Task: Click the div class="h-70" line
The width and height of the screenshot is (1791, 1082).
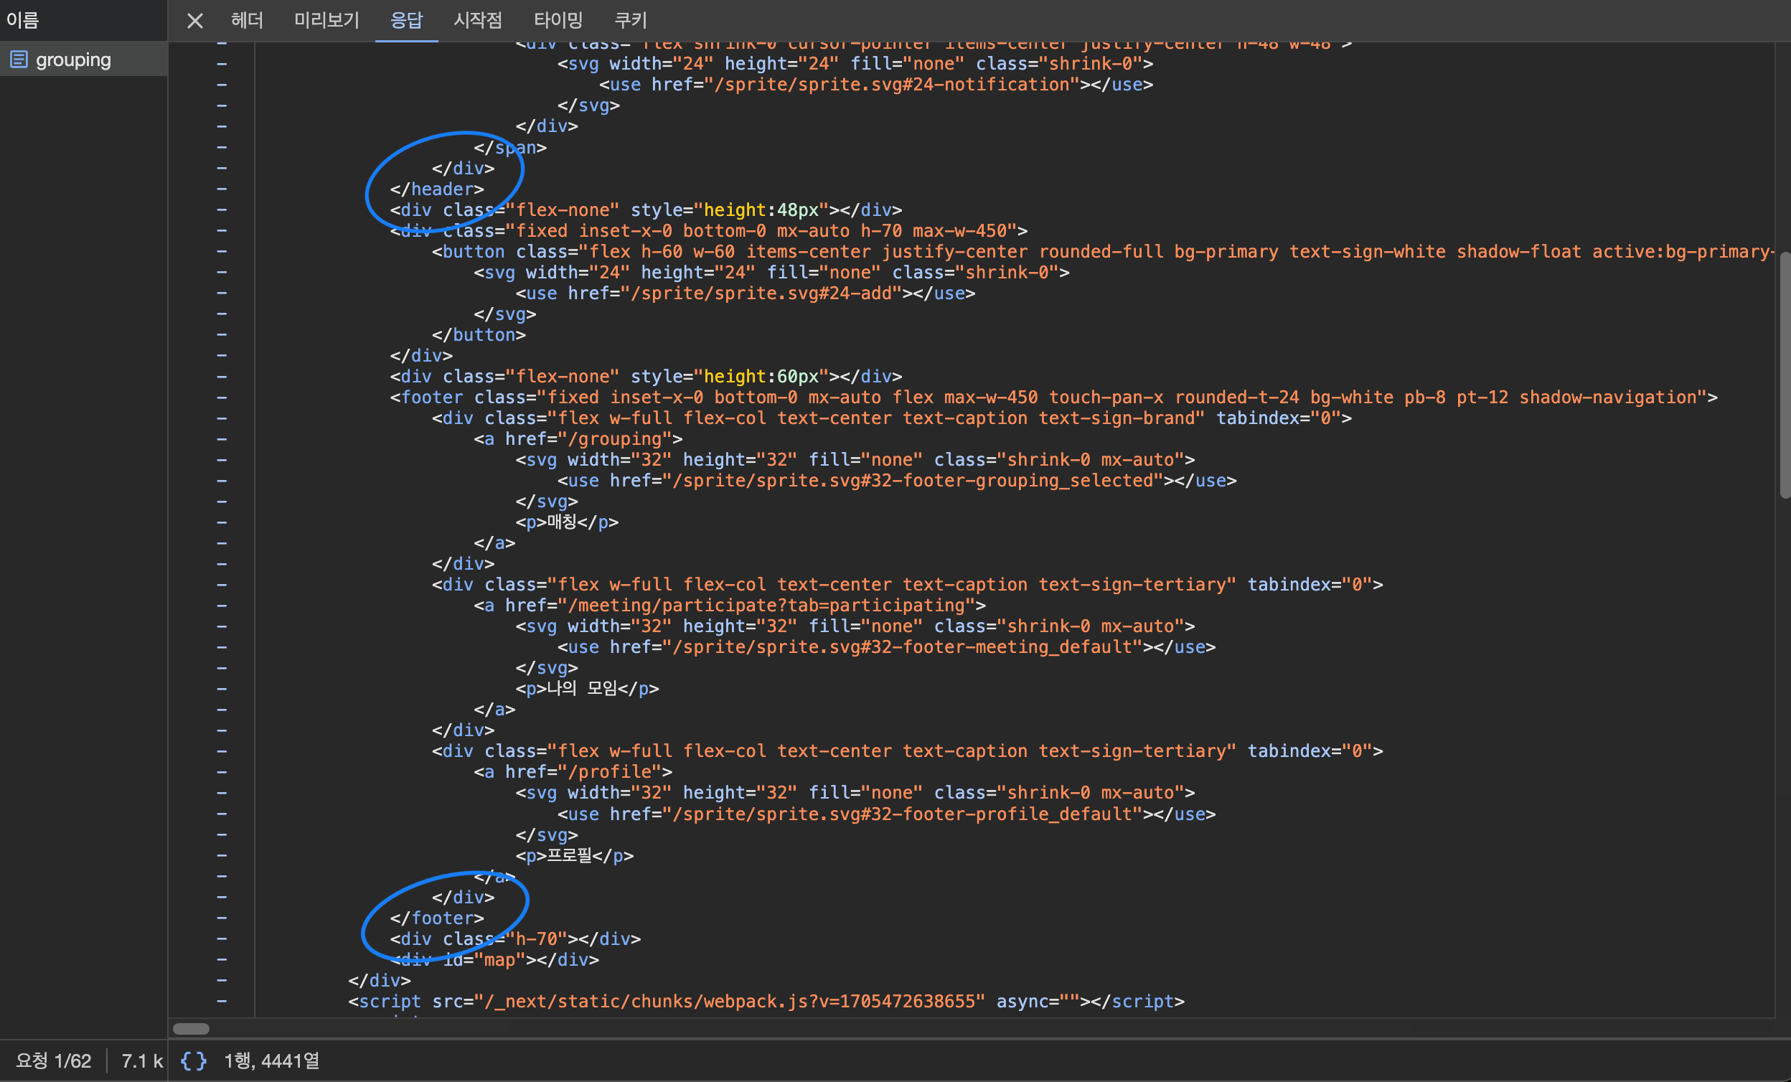Action: pyautogui.click(x=515, y=938)
